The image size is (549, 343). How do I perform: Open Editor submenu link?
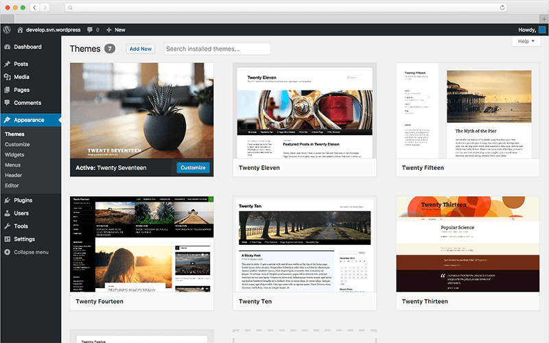tap(12, 185)
